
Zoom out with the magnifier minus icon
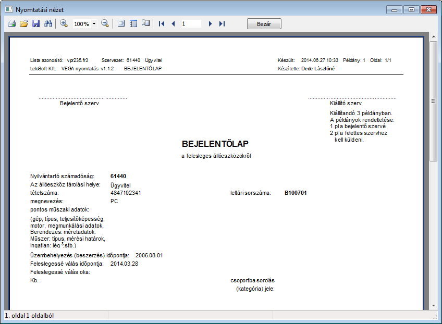(x=105, y=23)
